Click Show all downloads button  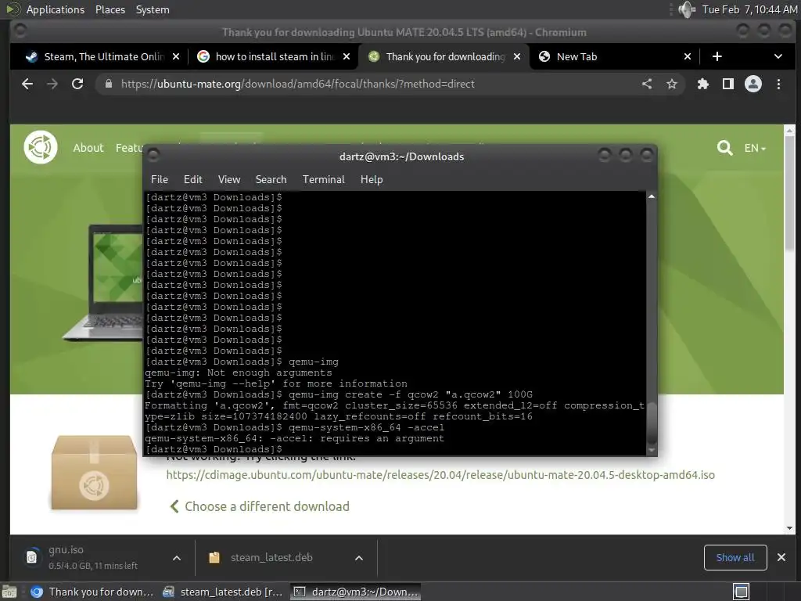pyautogui.click(x=735, y=557)
